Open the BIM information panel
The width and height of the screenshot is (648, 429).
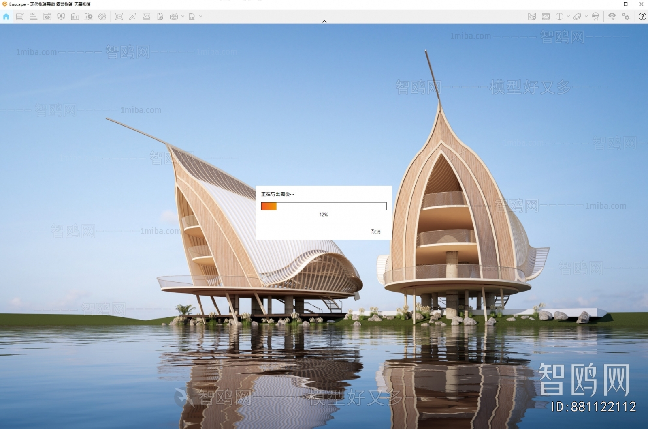tap(33, 17)
